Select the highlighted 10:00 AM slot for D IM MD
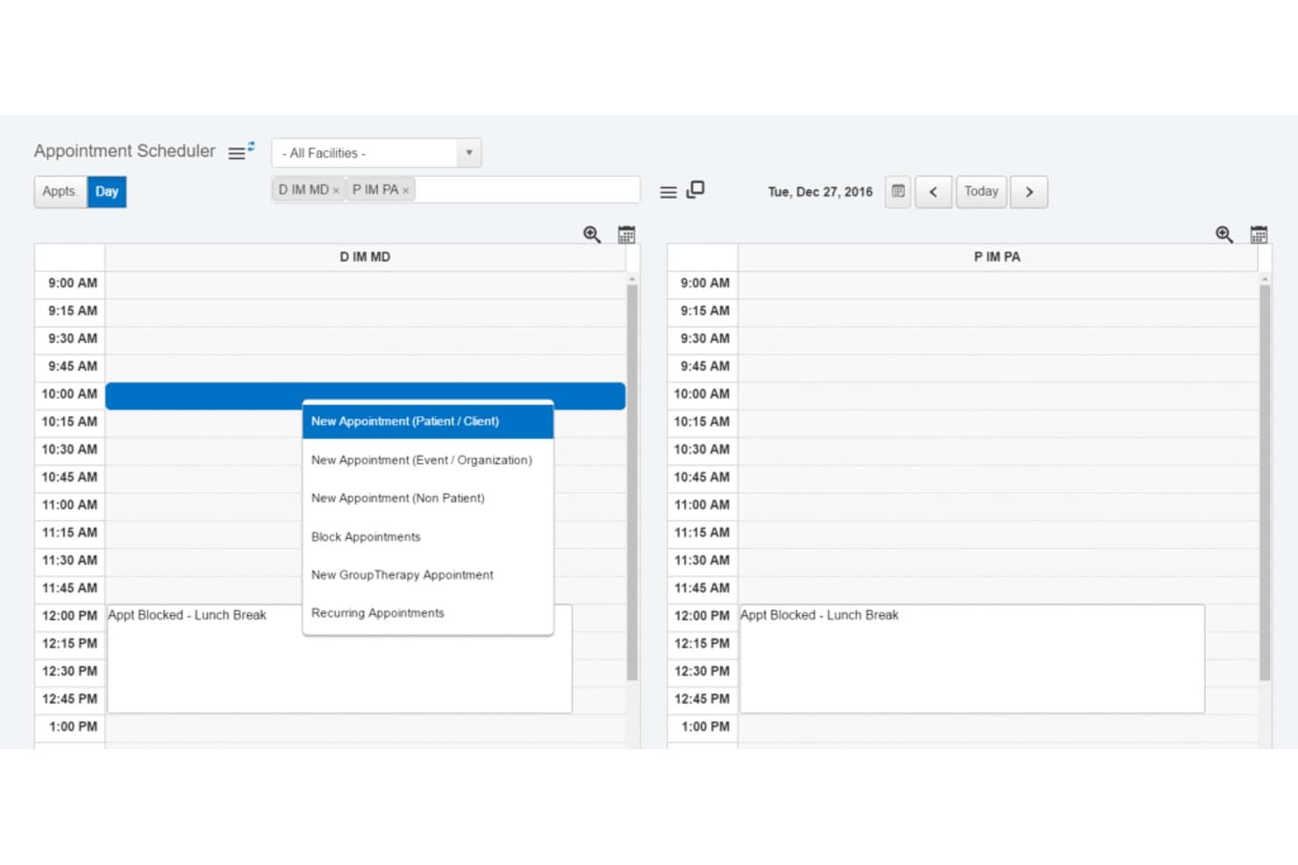 coord(365,396)
